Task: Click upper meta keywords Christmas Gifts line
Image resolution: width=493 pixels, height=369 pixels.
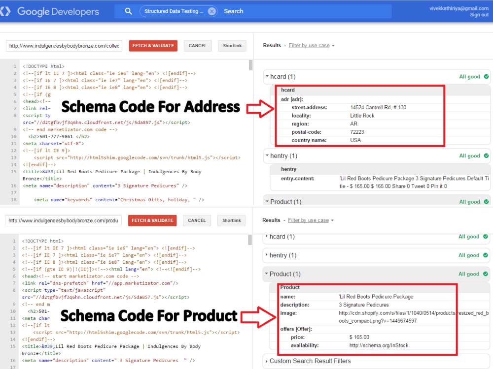Action: point(119,200)
